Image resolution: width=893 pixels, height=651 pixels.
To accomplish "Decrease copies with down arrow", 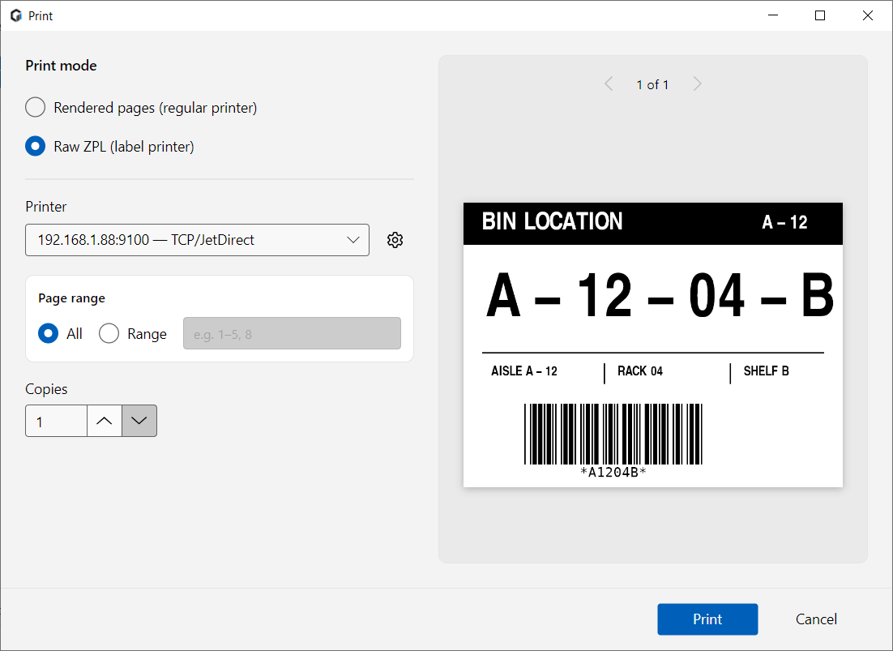I will click(139, 421).
